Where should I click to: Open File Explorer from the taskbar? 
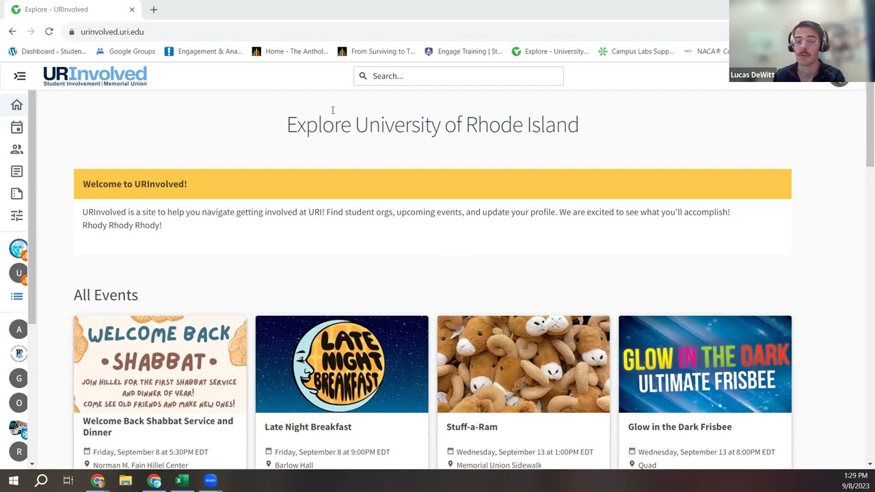[x=125, y=480]
